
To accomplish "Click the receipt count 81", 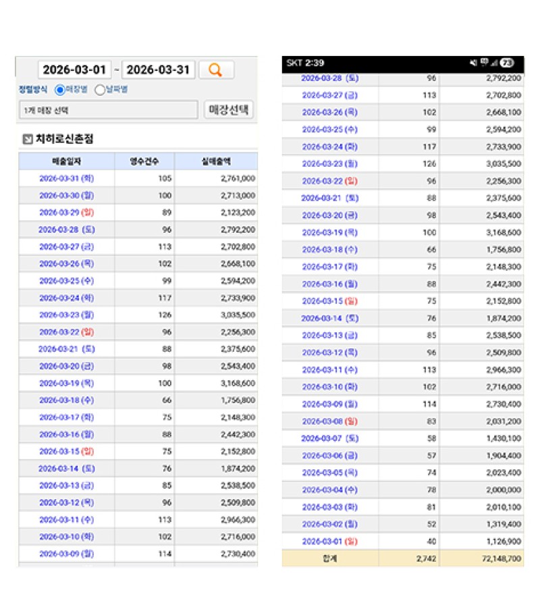I will pyautogui.click(x=431, y=507).
